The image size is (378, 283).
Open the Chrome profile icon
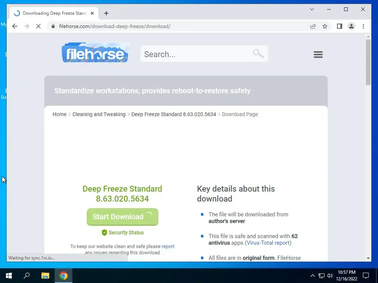(x=351, y=26)
